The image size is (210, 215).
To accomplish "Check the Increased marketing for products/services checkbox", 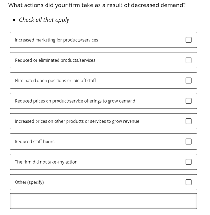I will point(188,40).
